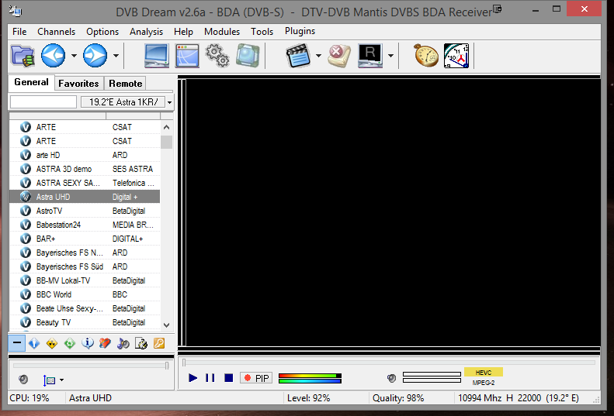Click the TV monitor display toolbar icon
The image size is (614, 416).
click(x=157, y=56)
